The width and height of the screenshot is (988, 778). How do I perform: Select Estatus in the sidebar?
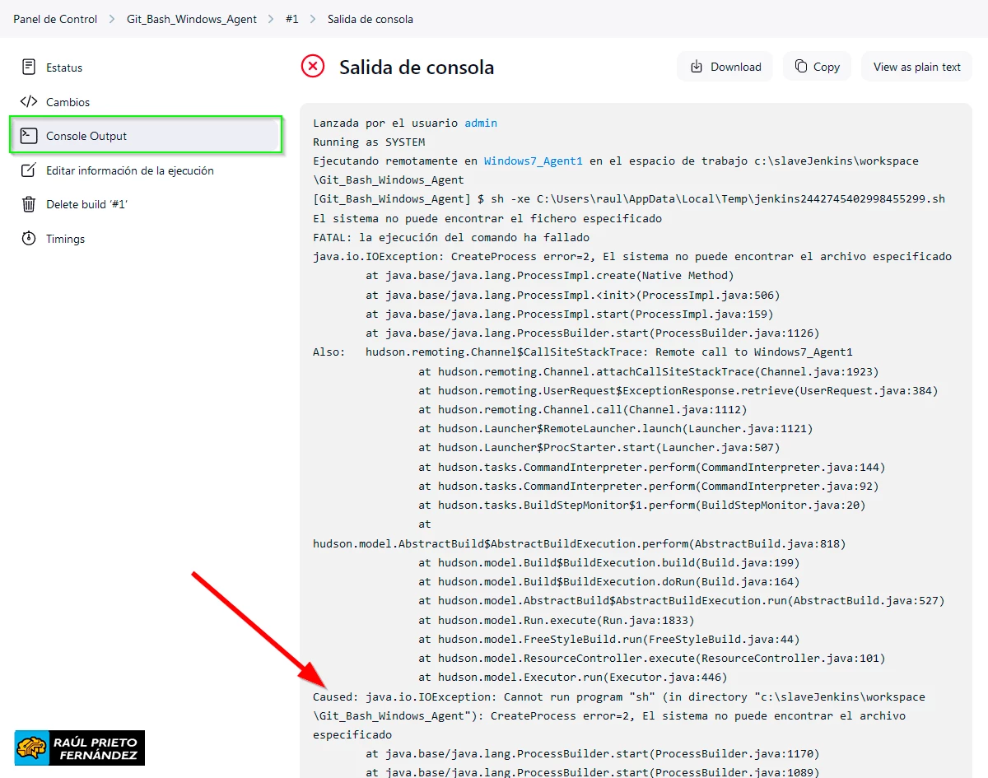64,68
